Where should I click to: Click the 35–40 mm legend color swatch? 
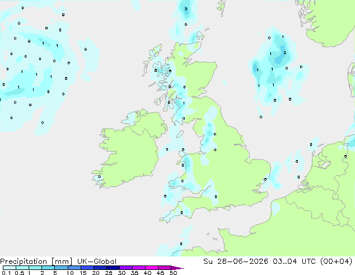pos(138,268)
